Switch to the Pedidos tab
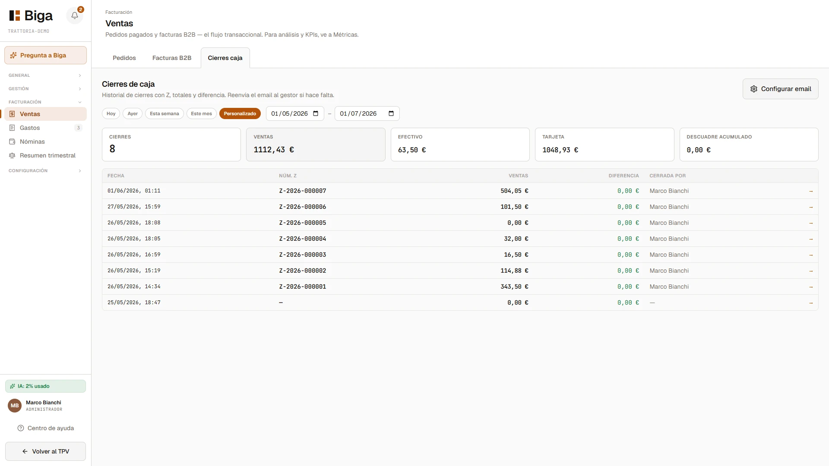 (x=124, y=58)
